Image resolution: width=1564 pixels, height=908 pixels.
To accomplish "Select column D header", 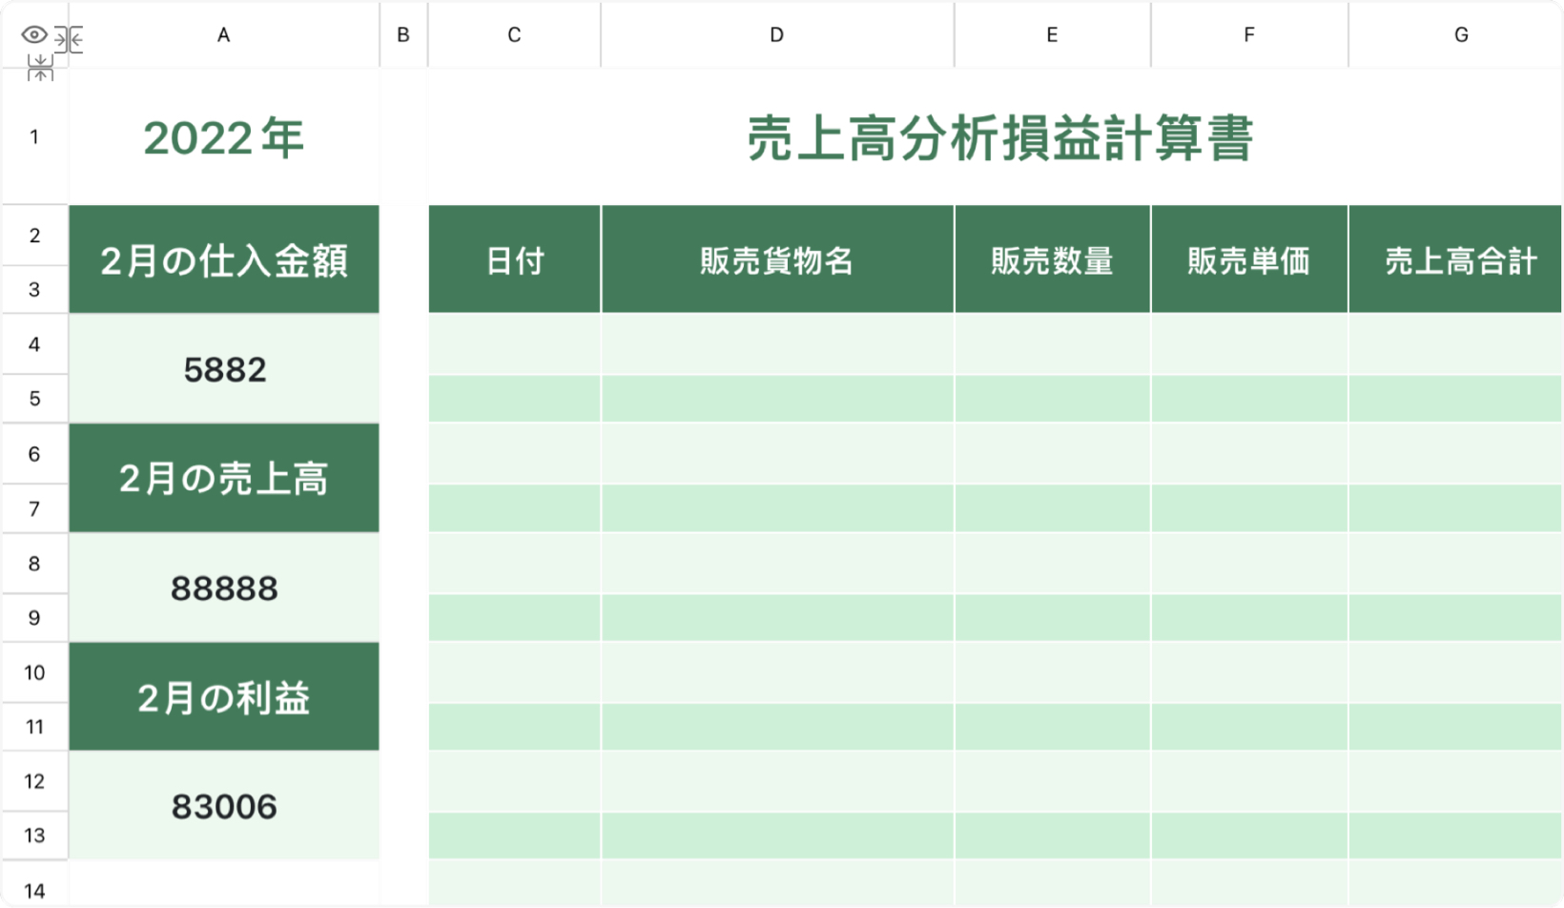I will [x=777, y=35].
